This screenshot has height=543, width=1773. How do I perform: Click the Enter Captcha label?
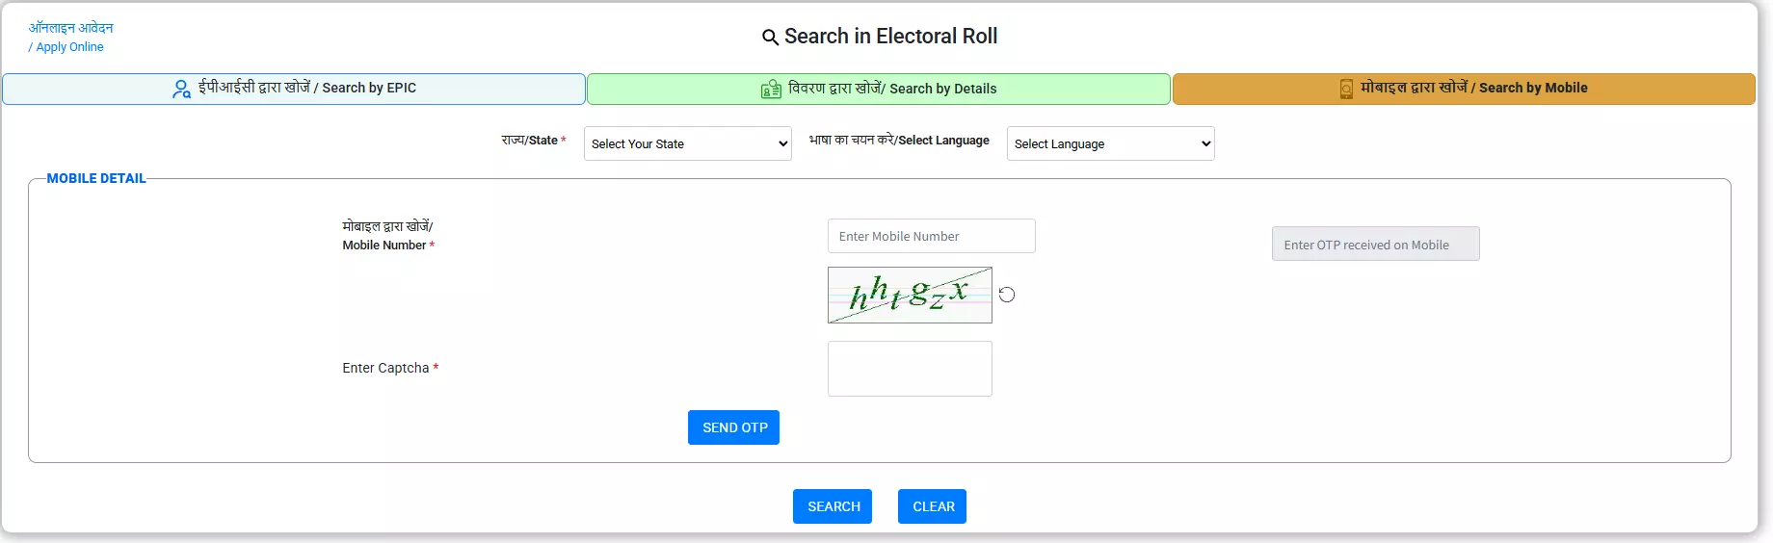coord(385,368)
